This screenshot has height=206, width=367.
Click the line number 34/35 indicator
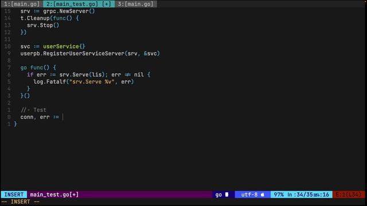(304, 195)
